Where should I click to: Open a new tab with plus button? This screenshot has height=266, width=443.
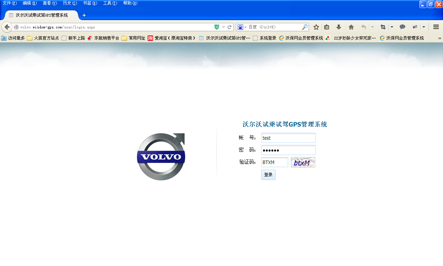84,15
